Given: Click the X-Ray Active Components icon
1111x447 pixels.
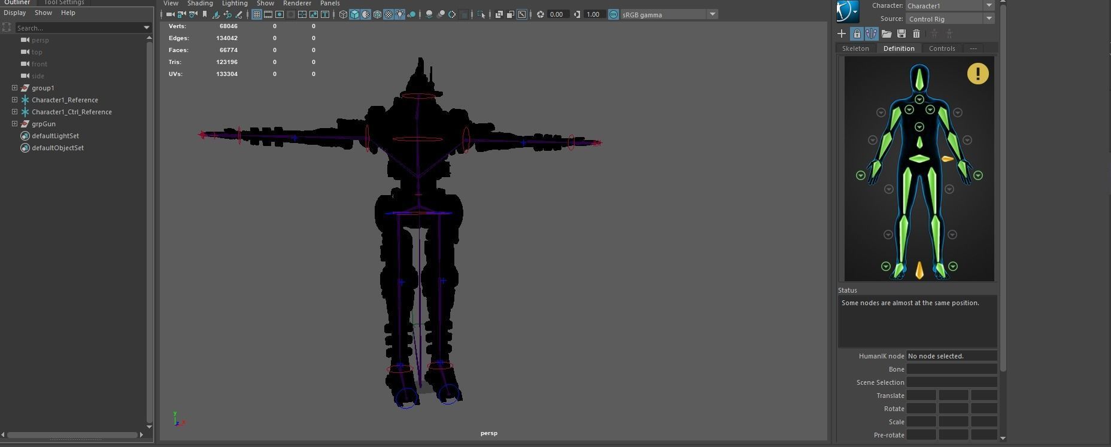Looking at the screenshot, I should point(511,14).
